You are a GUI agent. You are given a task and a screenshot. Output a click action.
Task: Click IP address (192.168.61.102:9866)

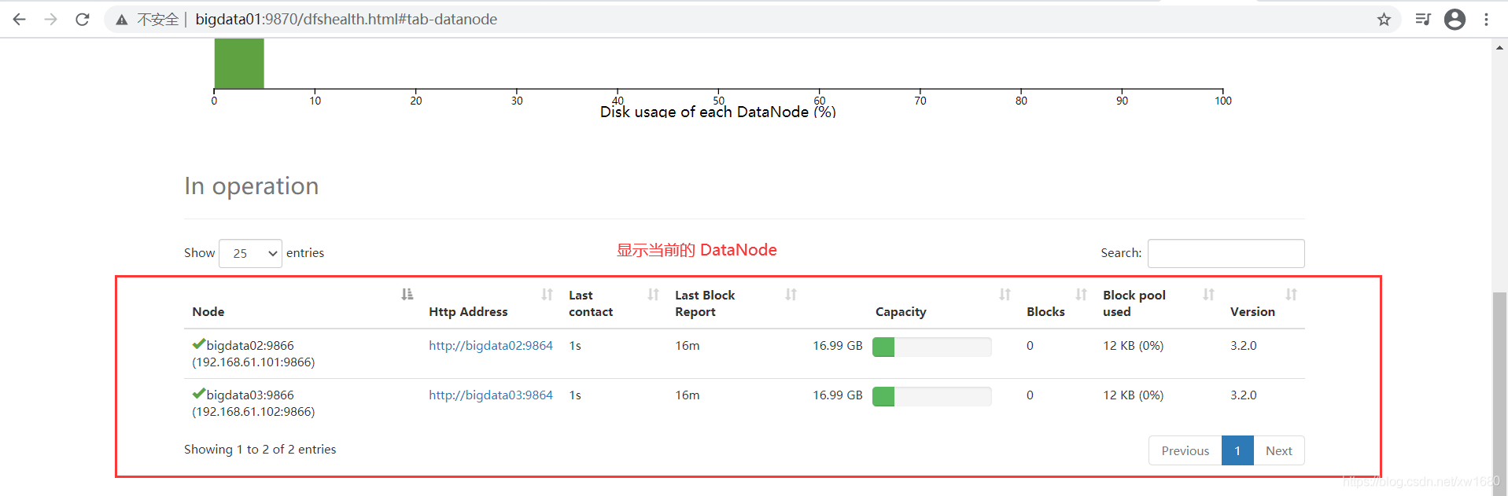(253, 412)
